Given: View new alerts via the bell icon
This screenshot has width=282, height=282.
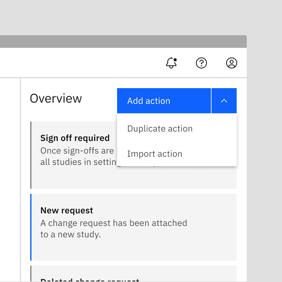Looking at the screenshot, I should point(171,63).
